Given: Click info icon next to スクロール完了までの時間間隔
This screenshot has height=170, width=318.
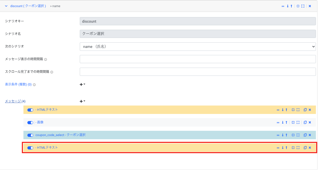Looking at the screenshot, I should pos(52,72).
